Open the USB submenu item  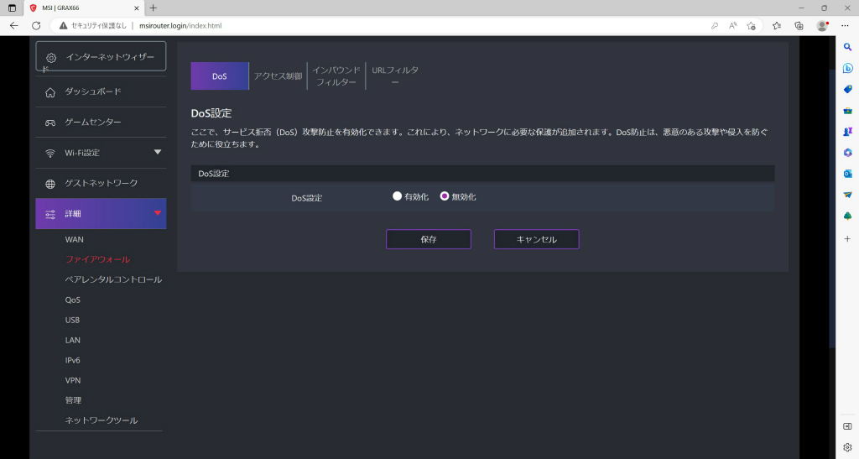point(72,320)
